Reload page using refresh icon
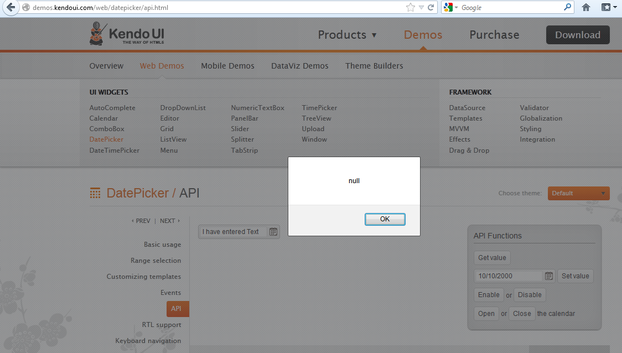 [x=431, y=8]
